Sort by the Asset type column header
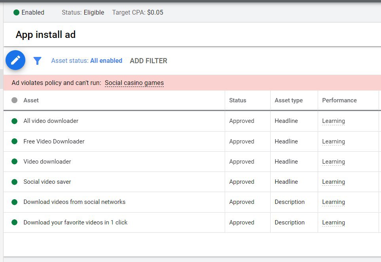381x262 pixels. 289,100
